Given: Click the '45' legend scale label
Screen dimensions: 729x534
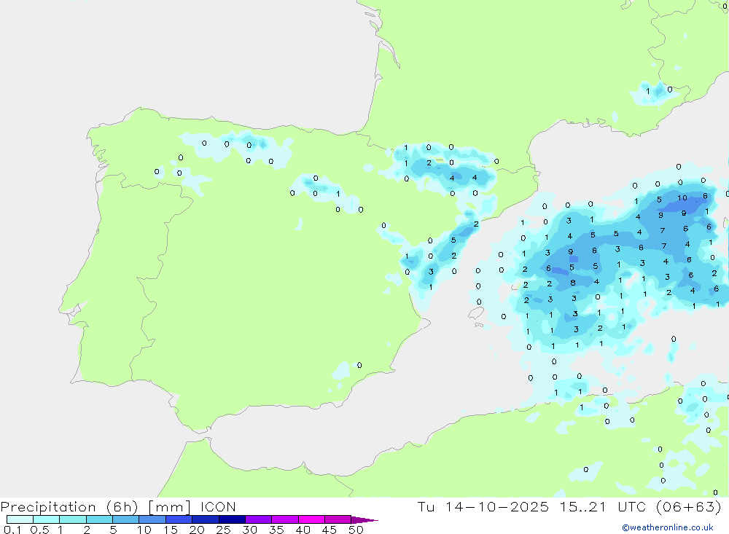Looking at the screenshot, I should tap(330, 530).
